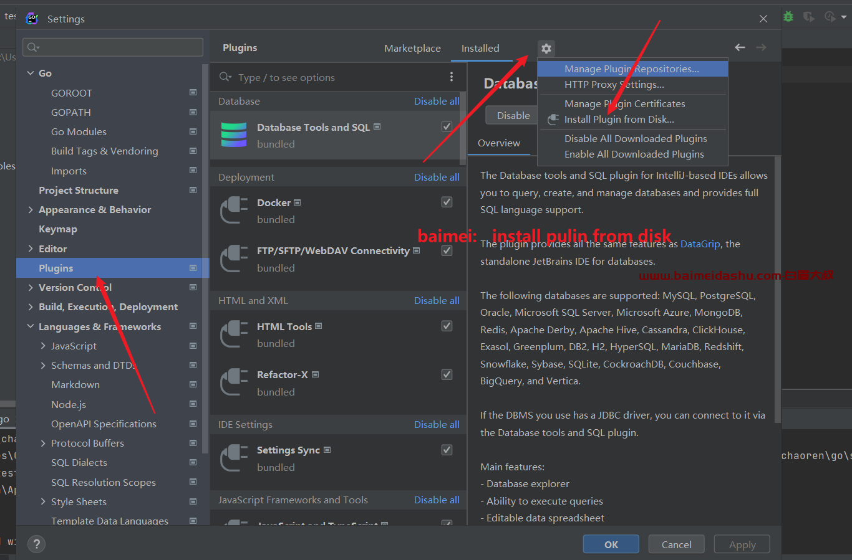
Task: Expand the Editor settings section
Action: [31, 249]
